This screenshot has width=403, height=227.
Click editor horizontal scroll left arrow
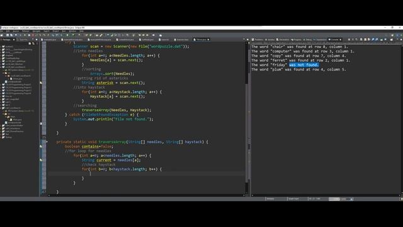[49, 195]
